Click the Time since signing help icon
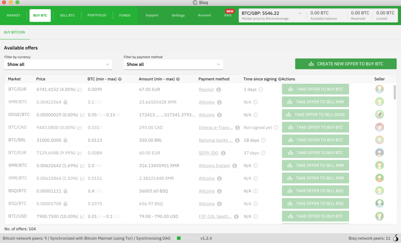This screenshot has height=243, width=401. [x=280, y=79]
